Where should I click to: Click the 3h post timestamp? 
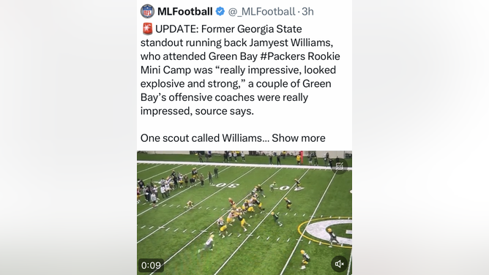tap(307, 12)
